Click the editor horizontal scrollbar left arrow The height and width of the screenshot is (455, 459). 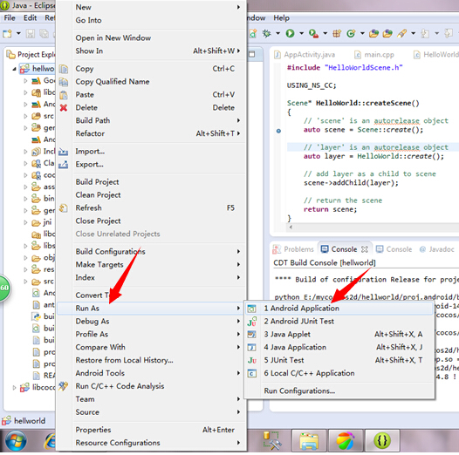[x=291, y=227]
